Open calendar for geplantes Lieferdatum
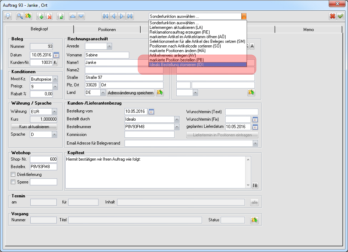Screen dimensions: 348x252 (255, 127)
